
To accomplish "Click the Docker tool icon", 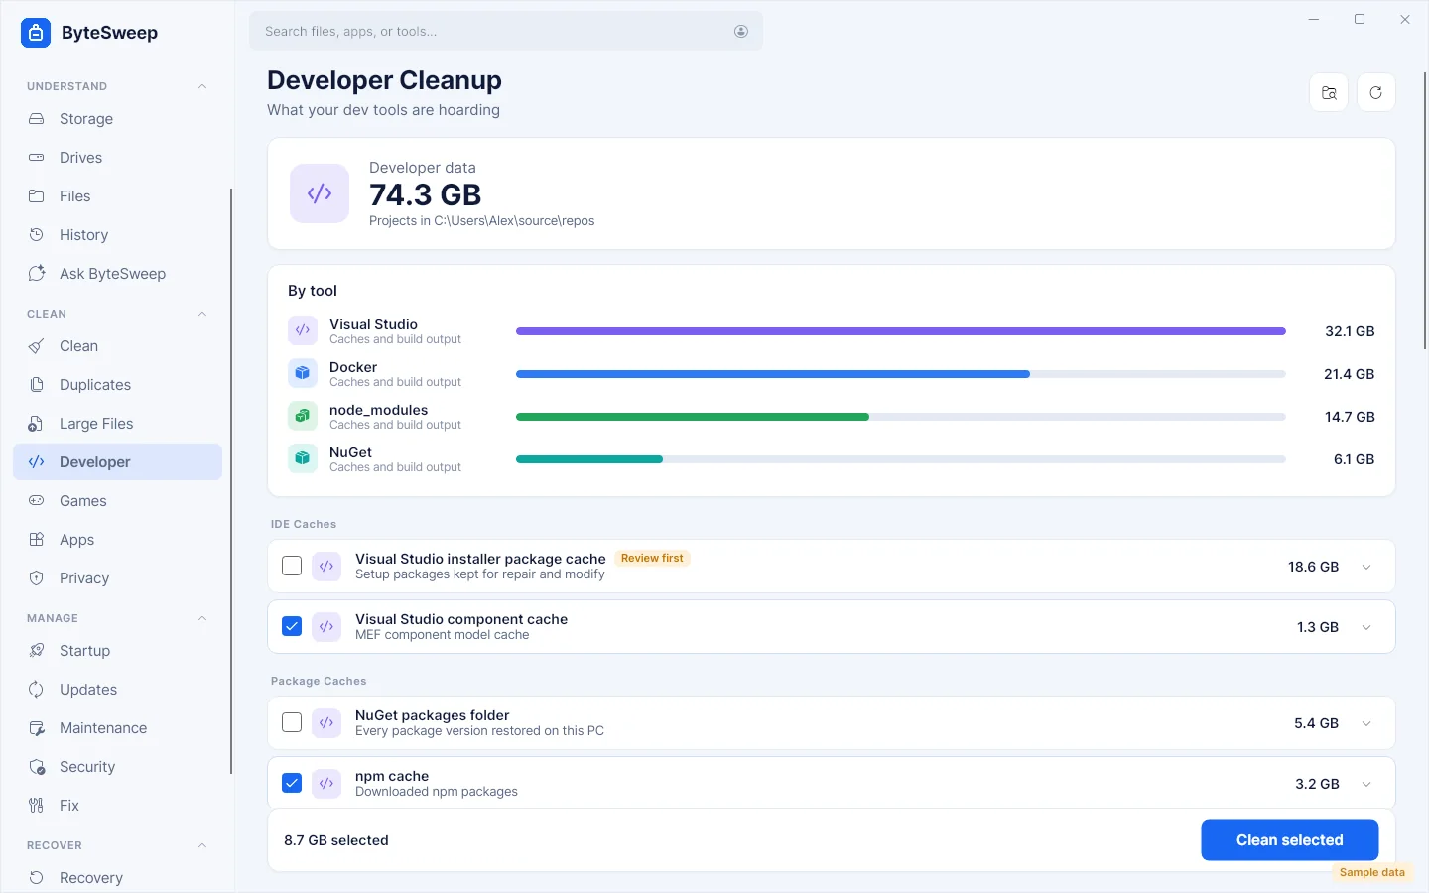I will [303, 374].
